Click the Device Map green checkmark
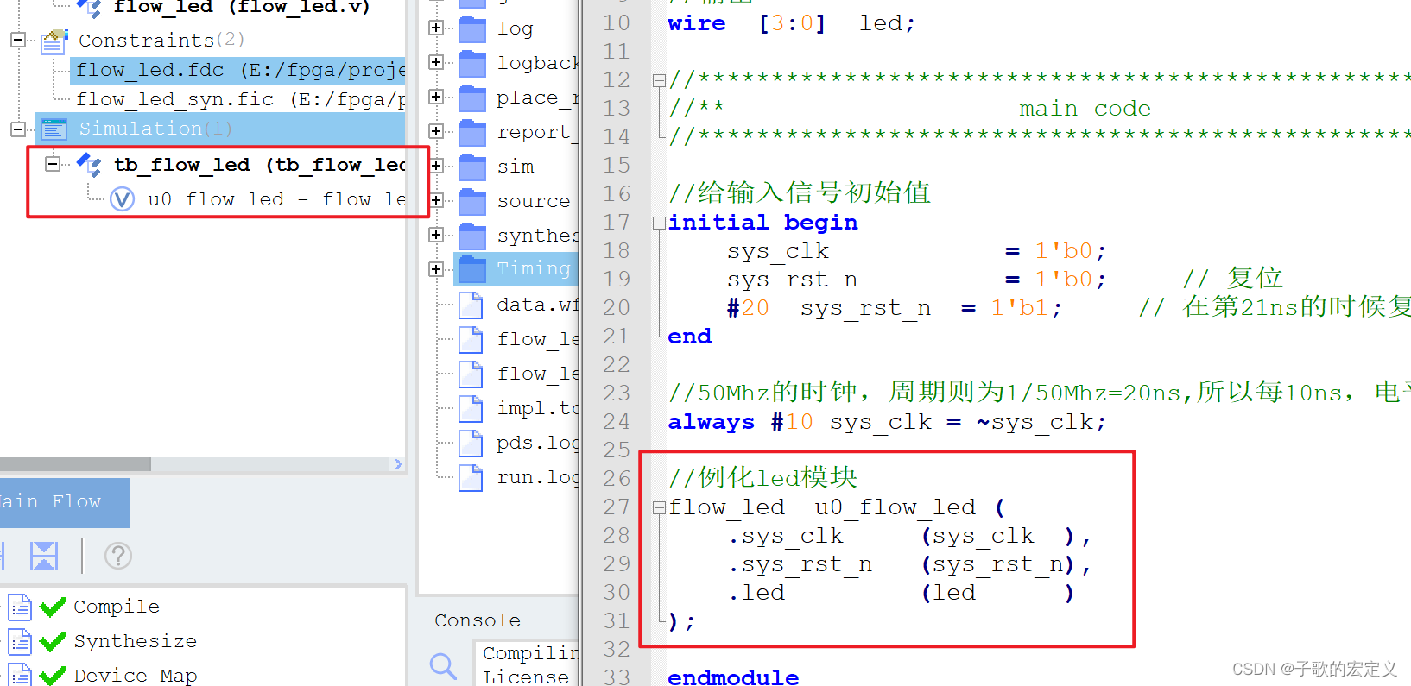 (53, 675)
